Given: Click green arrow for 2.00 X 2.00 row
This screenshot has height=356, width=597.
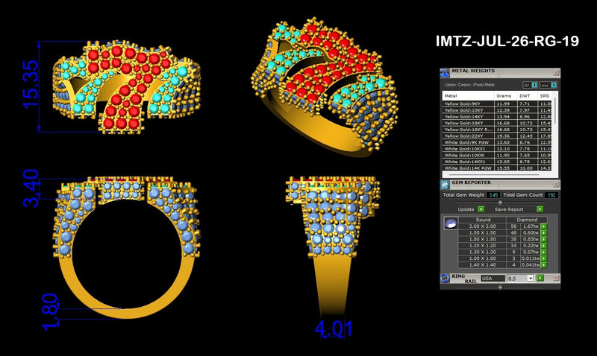Looking at the screenshot, I should coord(544,226).
